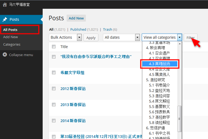Click the category list scrollbar thumb
The height and width of the screenshot is (139, 208).
coord(180,118)
